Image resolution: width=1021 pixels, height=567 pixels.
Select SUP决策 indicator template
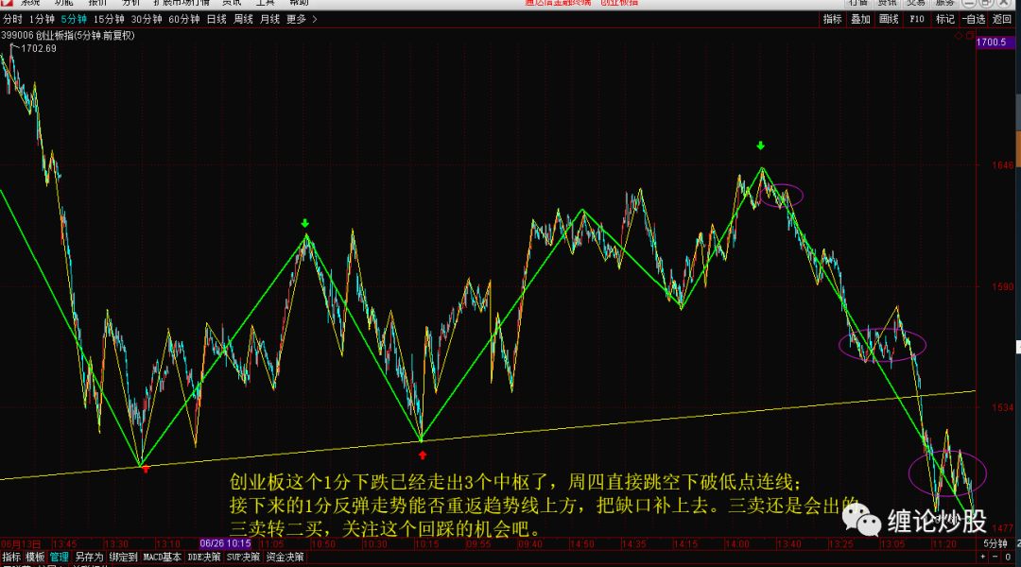coord(243,558)
